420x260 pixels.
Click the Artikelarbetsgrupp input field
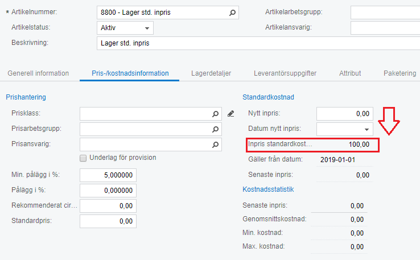[x=385, y=12]
